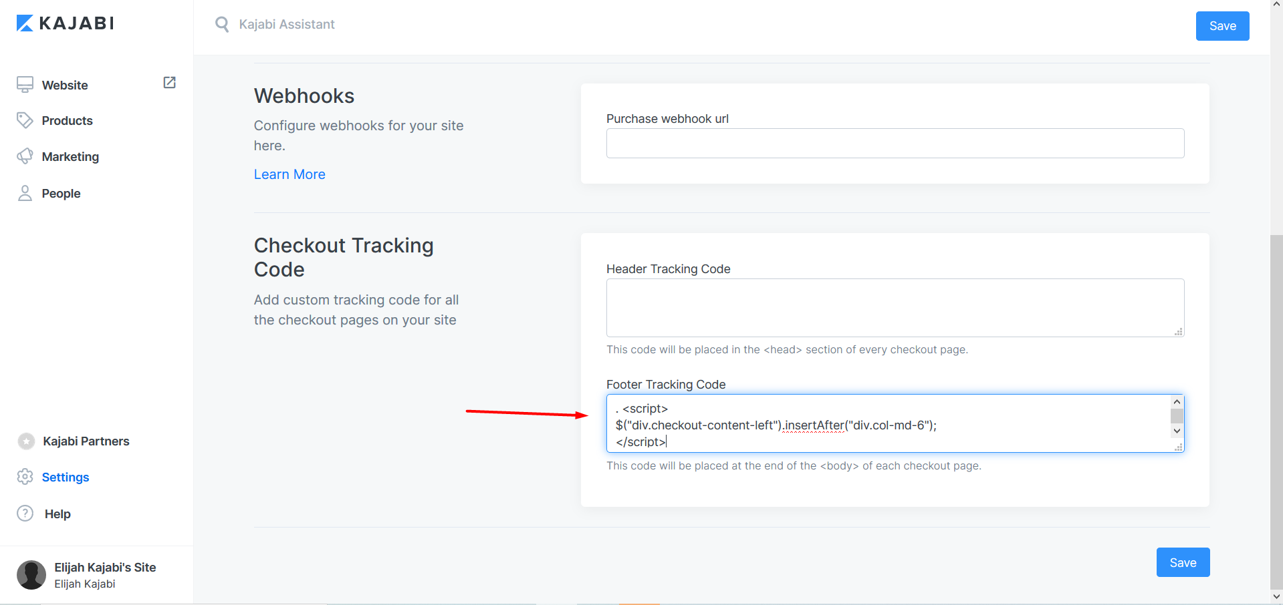This screenshot has height=605, width=1283.
Task: Open the Marketing menu item
Action: [x=70, y=156]
